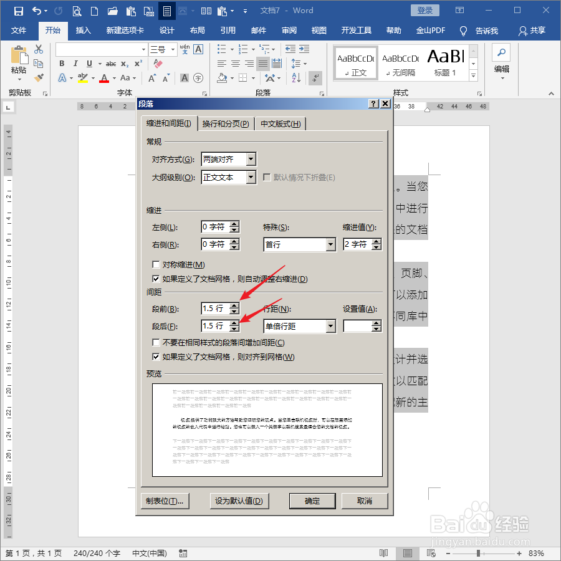Viewport: 561px width, 561px height.
Task: Click the 设置值 input field
Action: (x=357, y=326)
